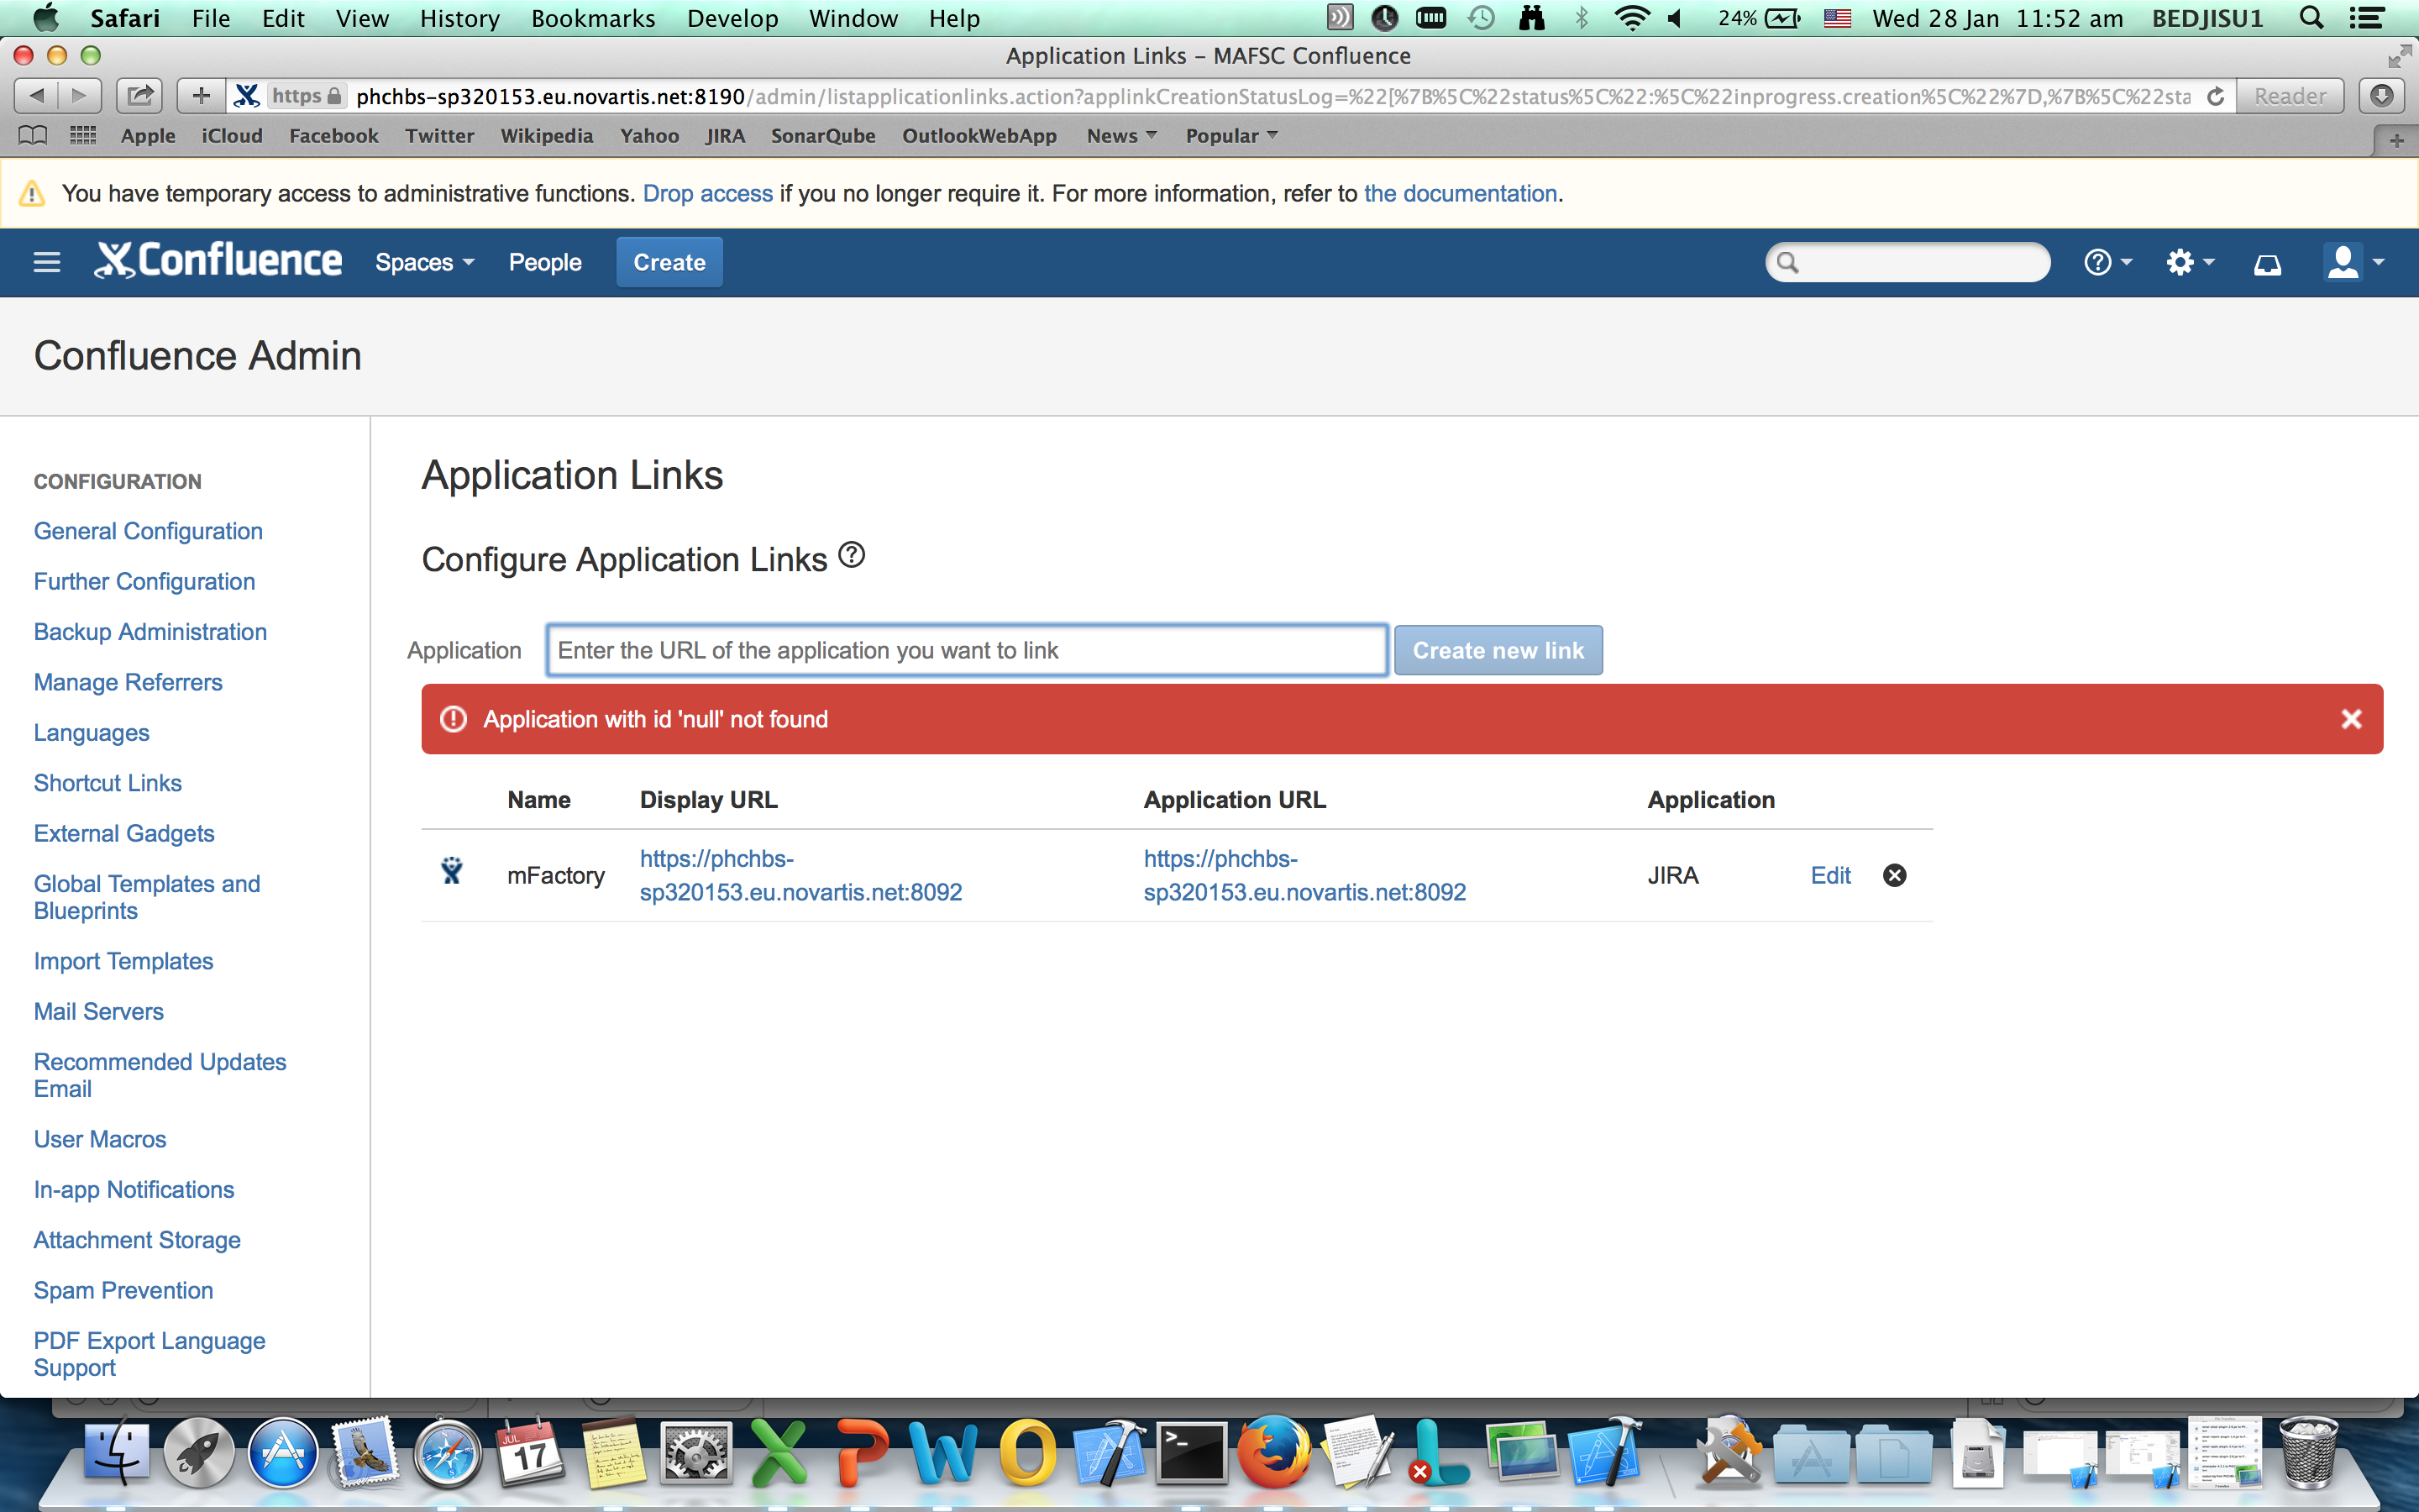Click the application URL input field
Viewport: 2419px width, 1512px height.
pyautogui.click(x=966, y=650)
